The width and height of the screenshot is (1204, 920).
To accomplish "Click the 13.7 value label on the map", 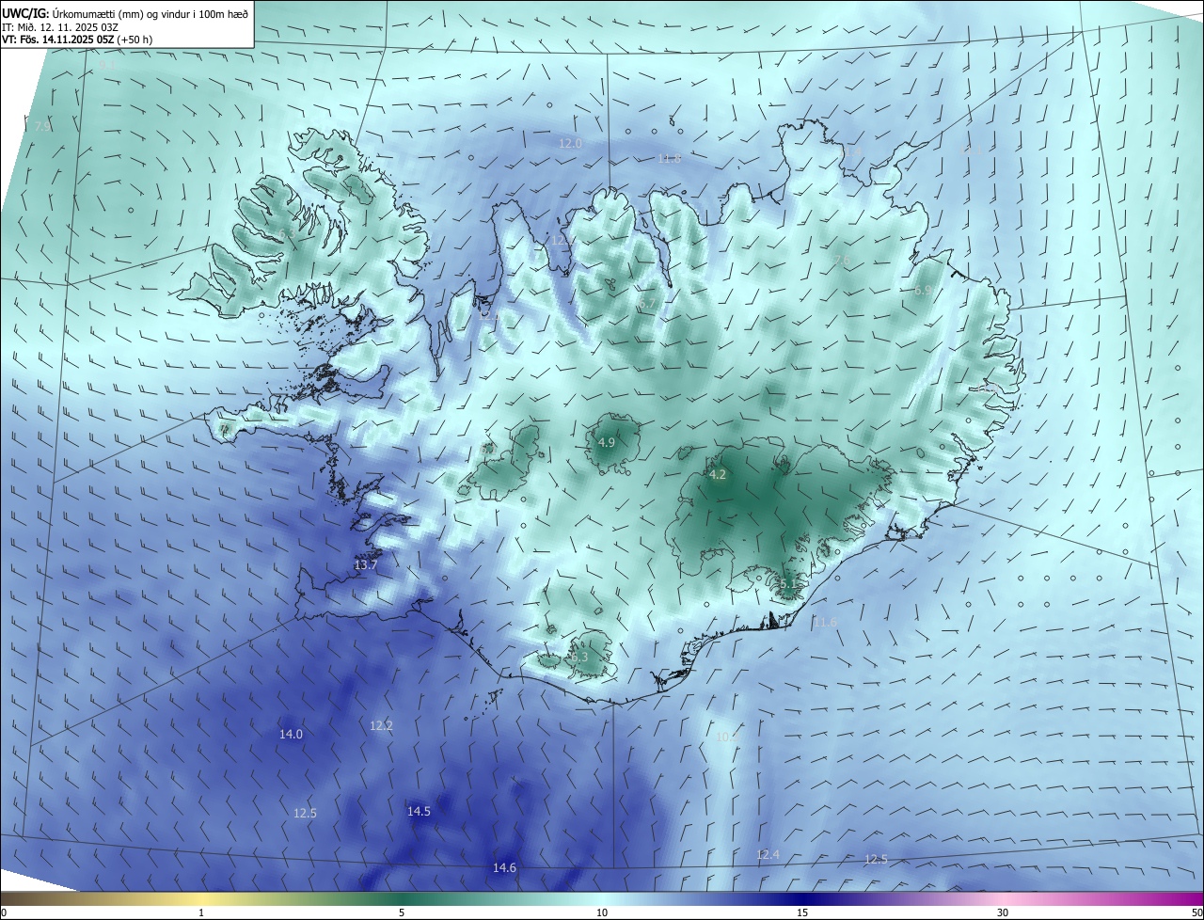I will [366, 565].
